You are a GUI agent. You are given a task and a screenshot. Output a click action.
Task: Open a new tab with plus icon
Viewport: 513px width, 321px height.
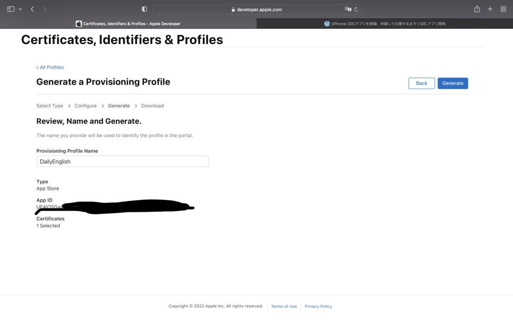tap(490, 9)
